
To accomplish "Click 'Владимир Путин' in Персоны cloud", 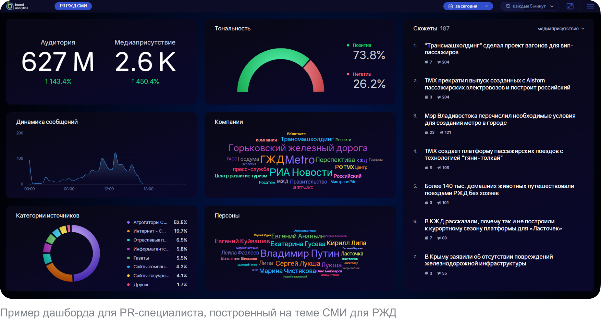I will 300,253.
